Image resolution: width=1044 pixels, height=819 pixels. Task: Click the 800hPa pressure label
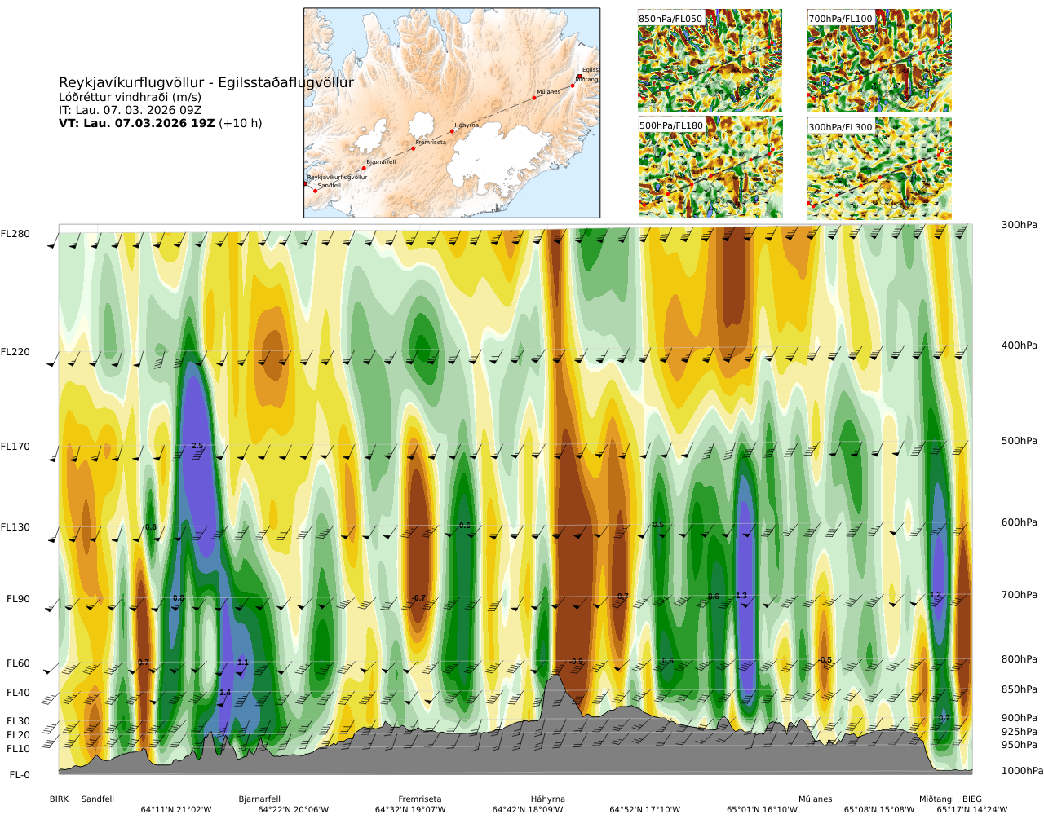pyautogui.click(x=1020, y=660)
